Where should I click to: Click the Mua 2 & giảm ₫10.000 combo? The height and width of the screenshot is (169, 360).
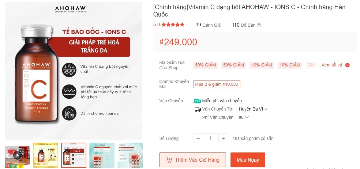(x=216, y=84)
